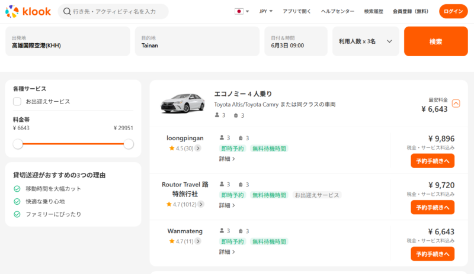Click Routor Travel's rating star icon
The height and width of the screenshot is (274, 474).
(x=169, y=204)
